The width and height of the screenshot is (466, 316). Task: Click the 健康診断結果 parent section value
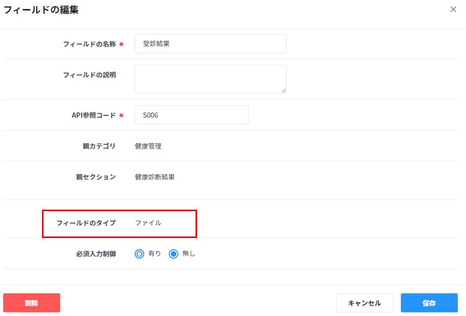coord(154,177)
